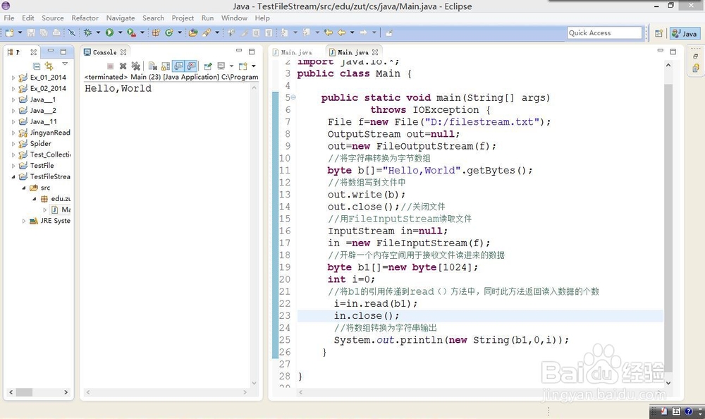Close the active Main.java editor tab
This screenshot has width=705, height=419.
375,52
